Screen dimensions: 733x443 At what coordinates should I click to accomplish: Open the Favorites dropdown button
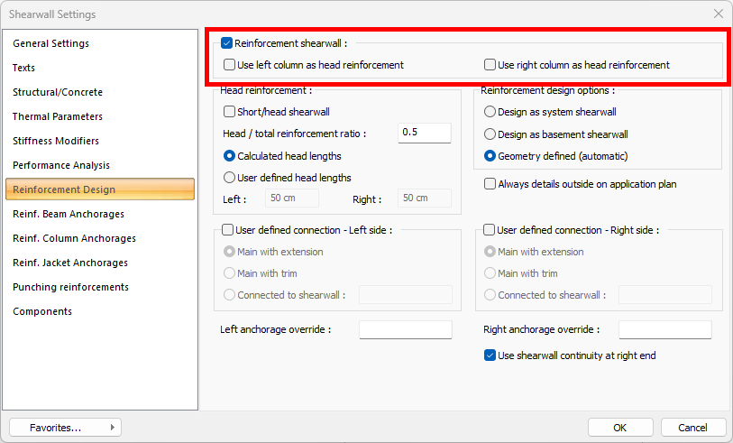(x=65, y=427)
